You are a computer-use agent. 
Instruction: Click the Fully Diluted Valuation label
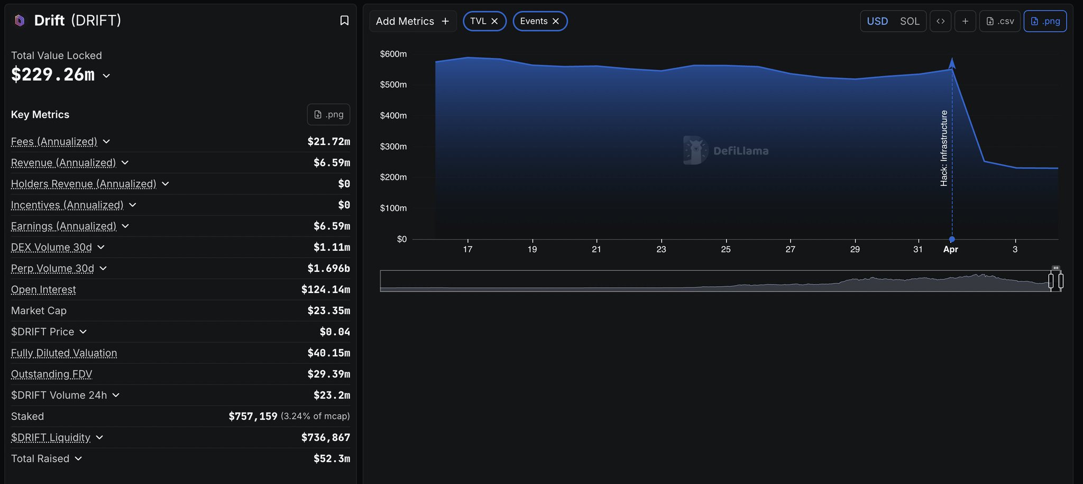64,353
